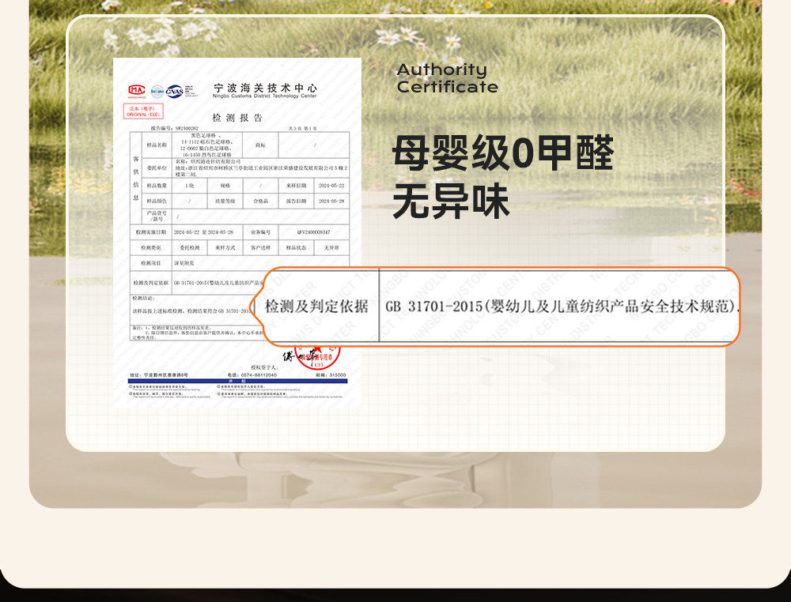Click the 委托单位 row label
Screen dimensions: 791x602
157,167
